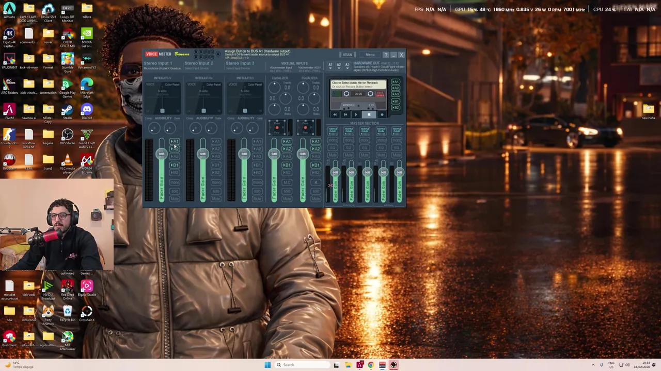
Task: Toggle B1 bus on Voicemeeter AUX strip
Action: [x=316, y=165]
